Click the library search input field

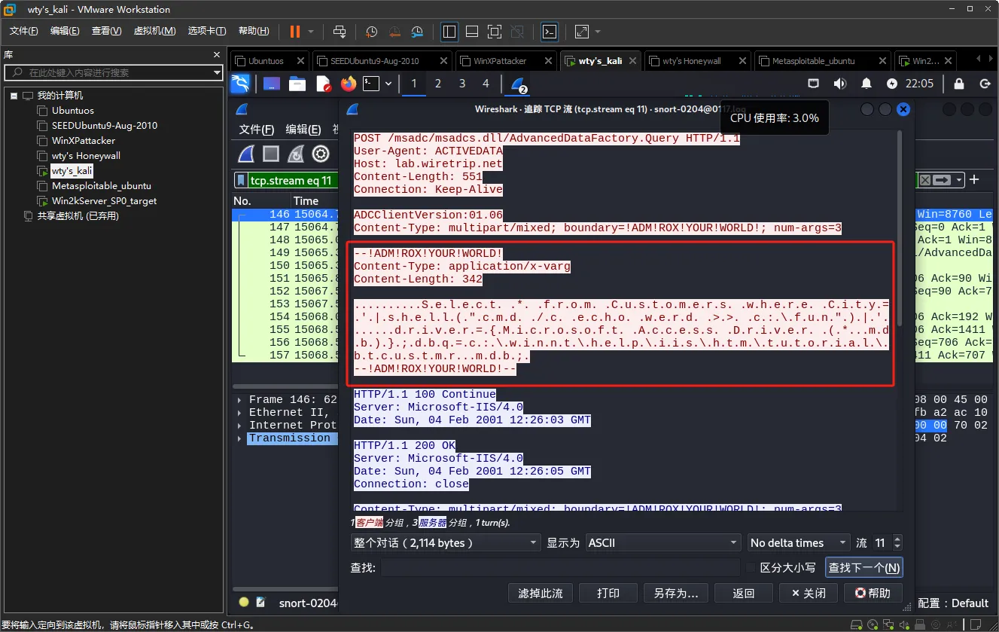click(x=113, y=73)
